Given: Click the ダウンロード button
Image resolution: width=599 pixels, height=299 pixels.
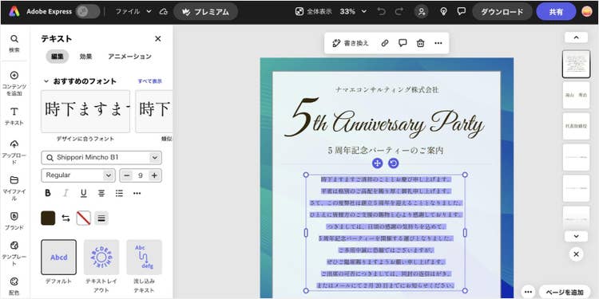Looking at the screenshot, I should 502,11.
